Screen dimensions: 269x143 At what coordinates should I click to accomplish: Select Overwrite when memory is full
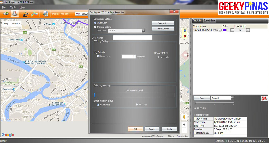(x=98, y=105)
